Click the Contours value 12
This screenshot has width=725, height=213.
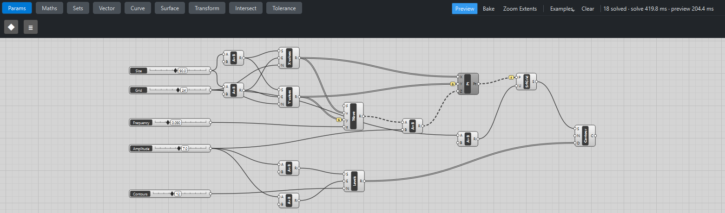pos(178,194)
